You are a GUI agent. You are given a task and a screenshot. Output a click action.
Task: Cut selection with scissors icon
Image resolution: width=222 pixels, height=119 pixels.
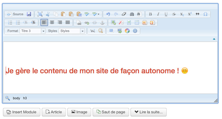(48, 14)
